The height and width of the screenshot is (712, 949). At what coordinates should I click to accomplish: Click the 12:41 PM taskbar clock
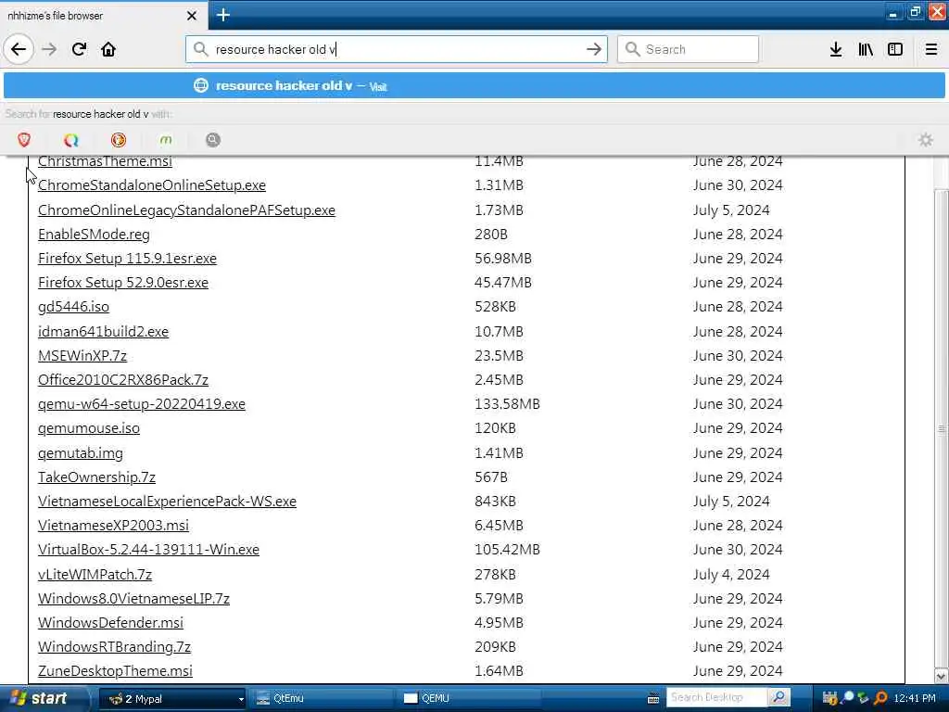[915, 698]
